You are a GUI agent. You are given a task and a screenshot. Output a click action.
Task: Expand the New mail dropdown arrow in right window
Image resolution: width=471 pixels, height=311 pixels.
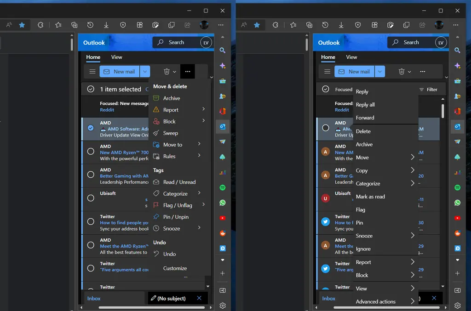(379, 71)
